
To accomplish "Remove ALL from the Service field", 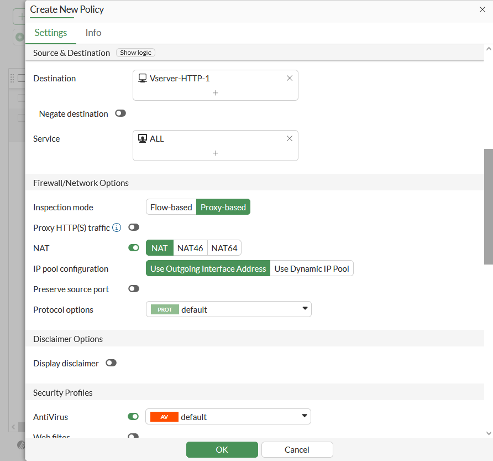I will point(289,138).
